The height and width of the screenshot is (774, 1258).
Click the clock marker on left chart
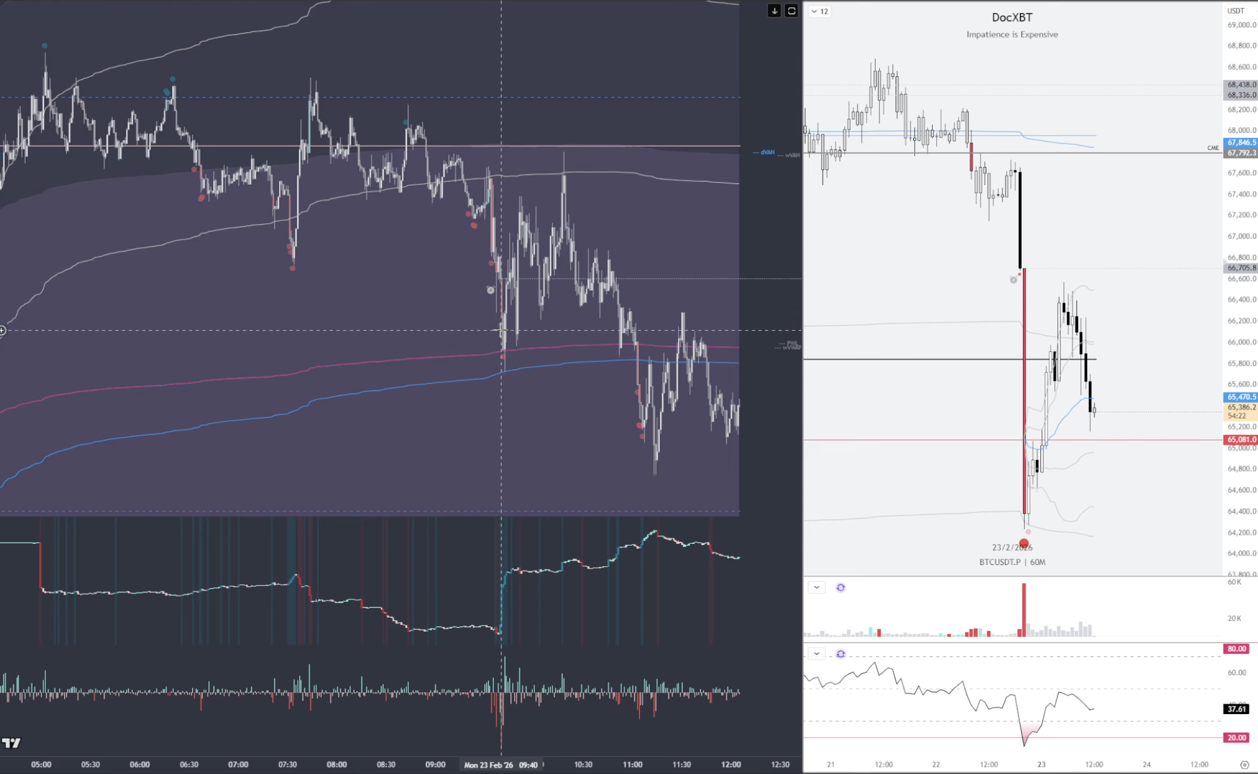(490, 290)
